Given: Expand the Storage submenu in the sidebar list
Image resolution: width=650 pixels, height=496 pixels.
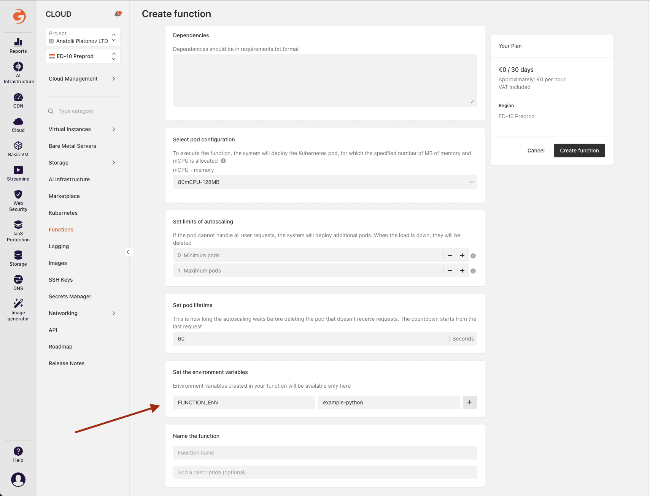Looking at the screenshot, I should coord(82,163).
